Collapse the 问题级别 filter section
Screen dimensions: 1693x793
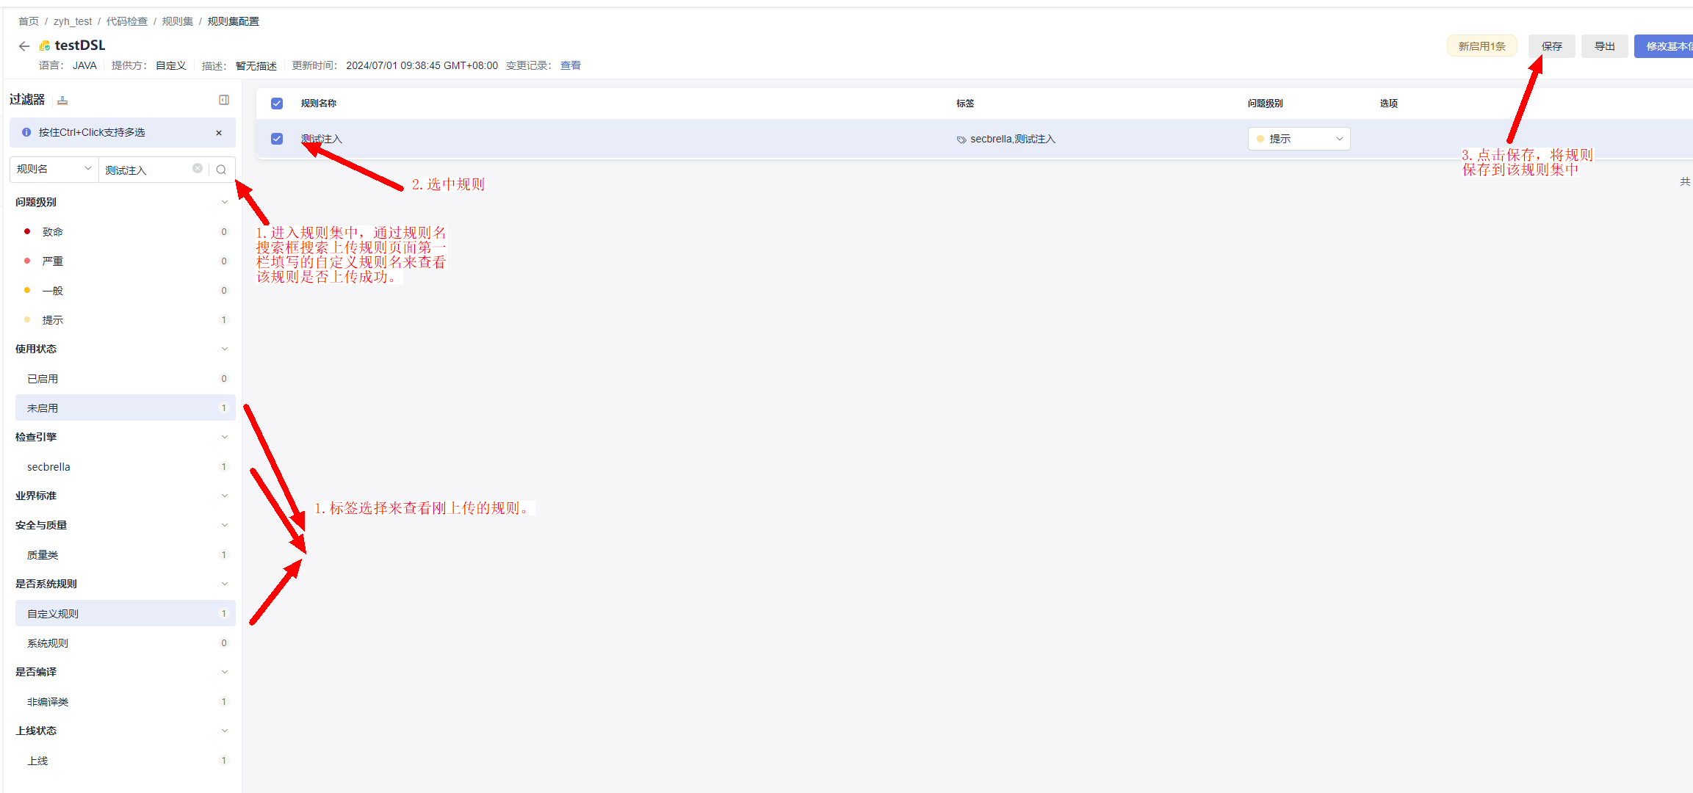(x=225, y=202)
